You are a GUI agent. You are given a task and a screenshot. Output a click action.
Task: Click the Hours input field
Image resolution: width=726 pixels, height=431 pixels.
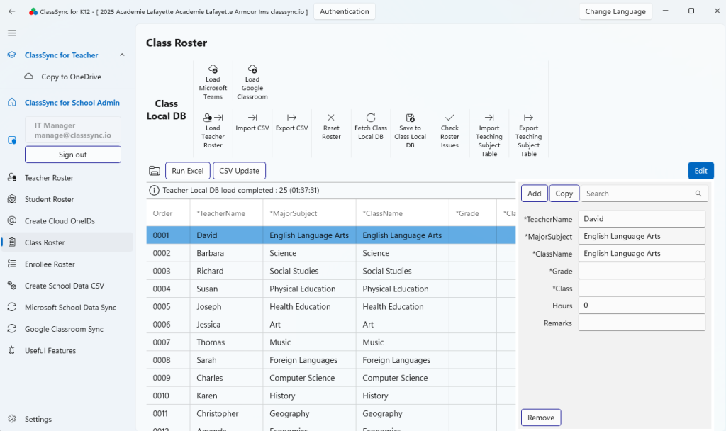click(x=642, y=306)
